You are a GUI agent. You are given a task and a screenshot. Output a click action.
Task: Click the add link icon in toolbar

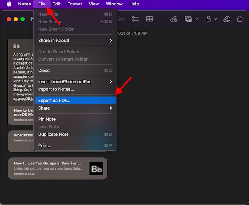coord(174,19)
